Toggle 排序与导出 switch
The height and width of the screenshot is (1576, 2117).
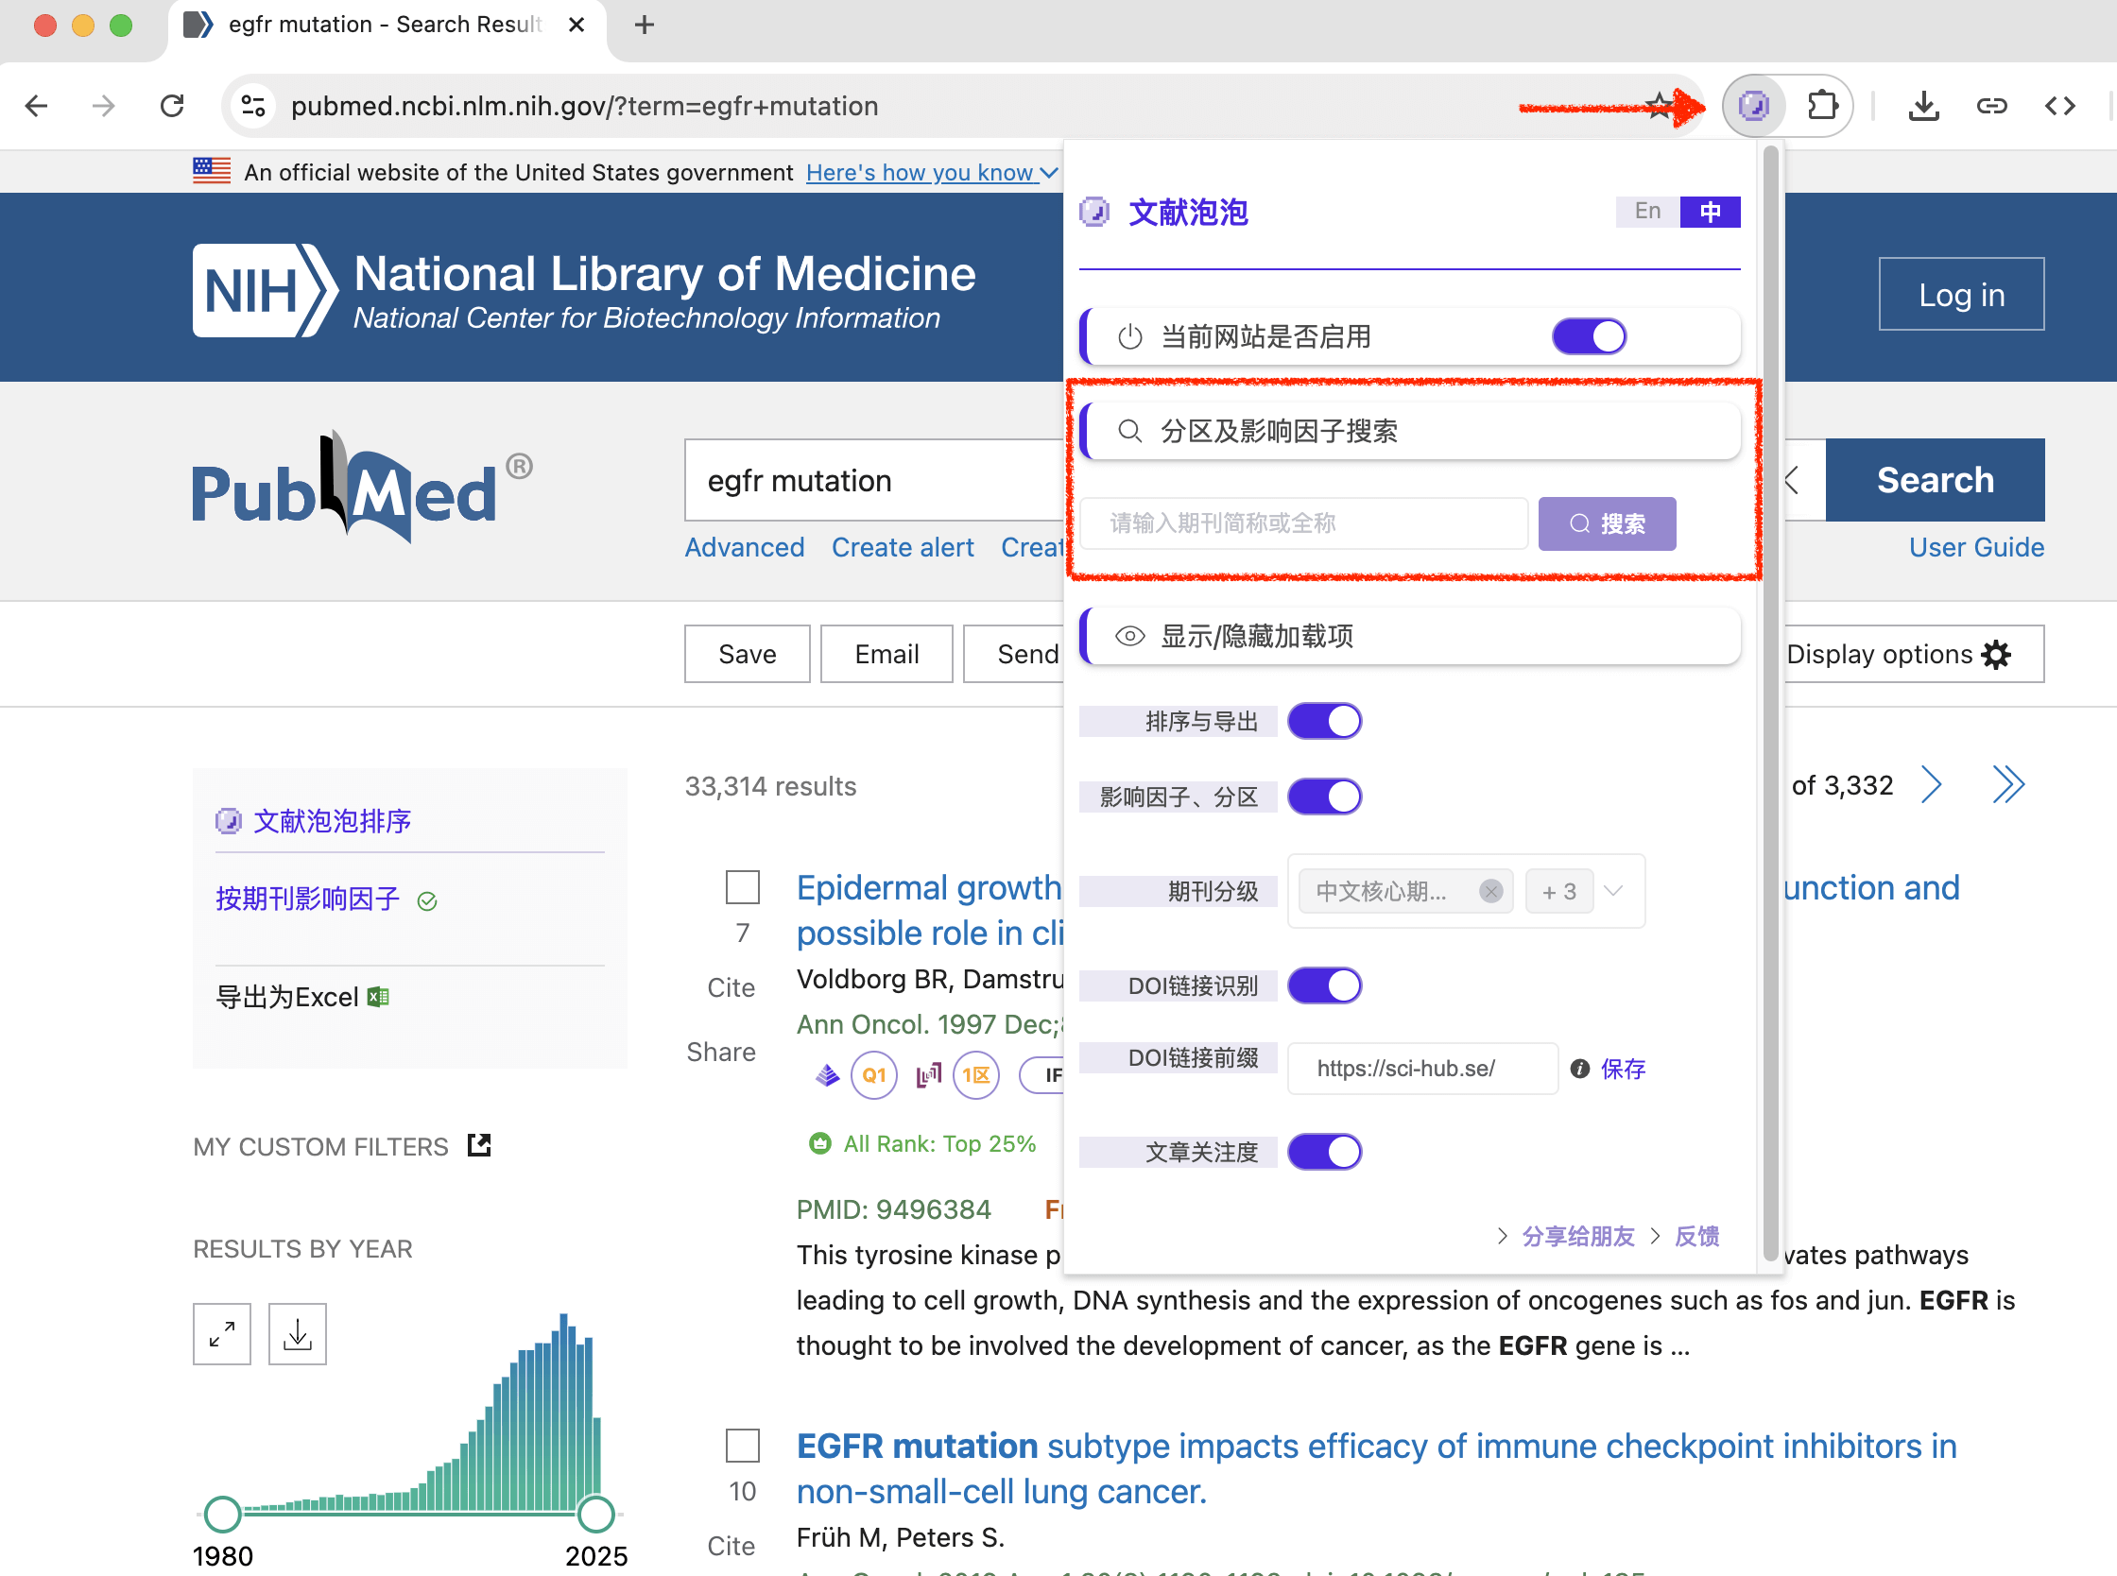[x=1324, y=721]
